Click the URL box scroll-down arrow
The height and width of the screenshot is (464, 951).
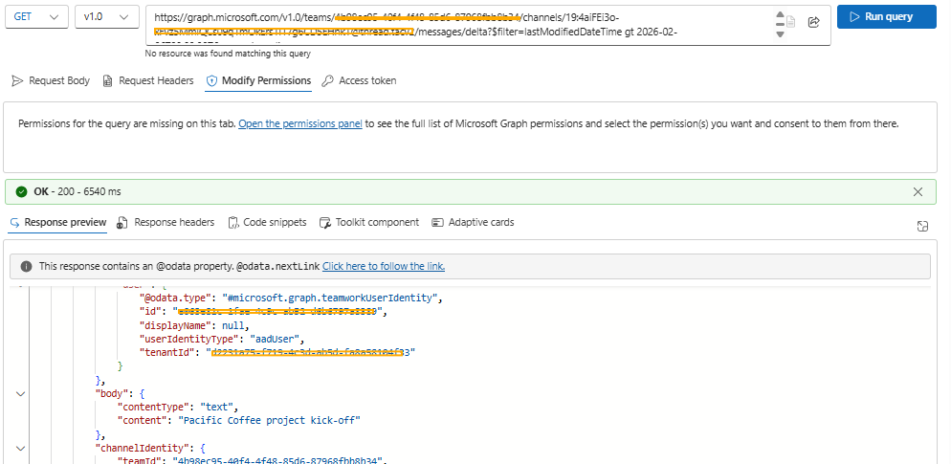pos(780,34)
